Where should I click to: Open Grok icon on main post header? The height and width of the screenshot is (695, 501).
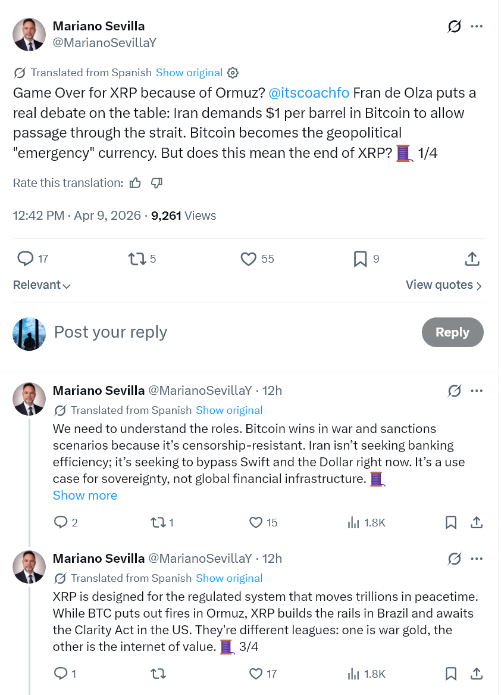[454, 27]
